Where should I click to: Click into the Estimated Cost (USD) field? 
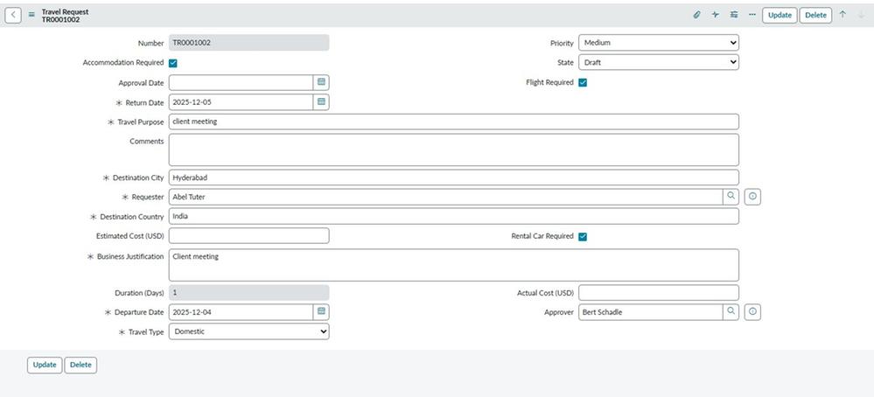pos(248,236)
